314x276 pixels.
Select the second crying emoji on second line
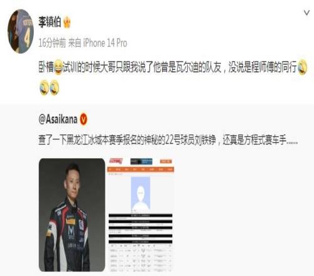click(x=55, y=88)
